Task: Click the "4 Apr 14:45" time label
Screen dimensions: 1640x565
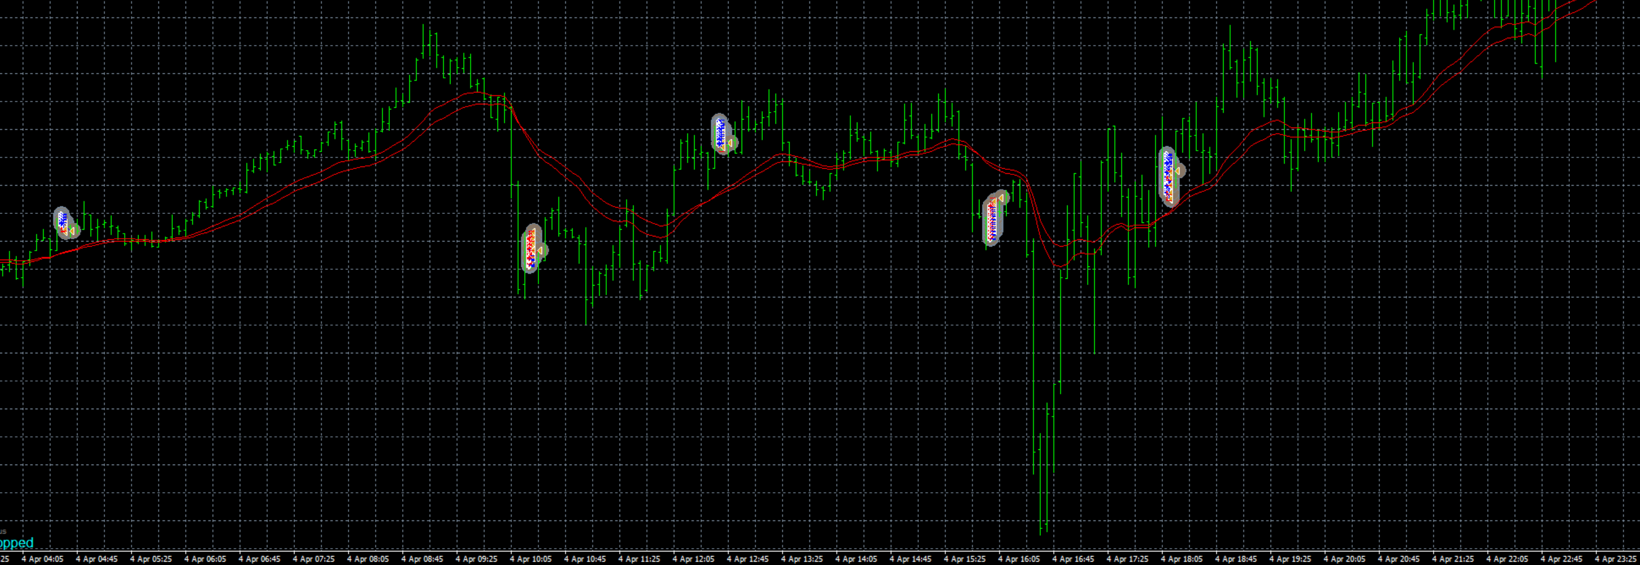Action: (x=910, y=559)
